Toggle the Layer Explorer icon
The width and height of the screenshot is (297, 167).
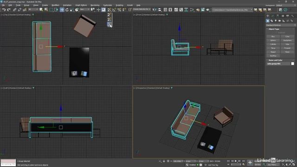170,10
